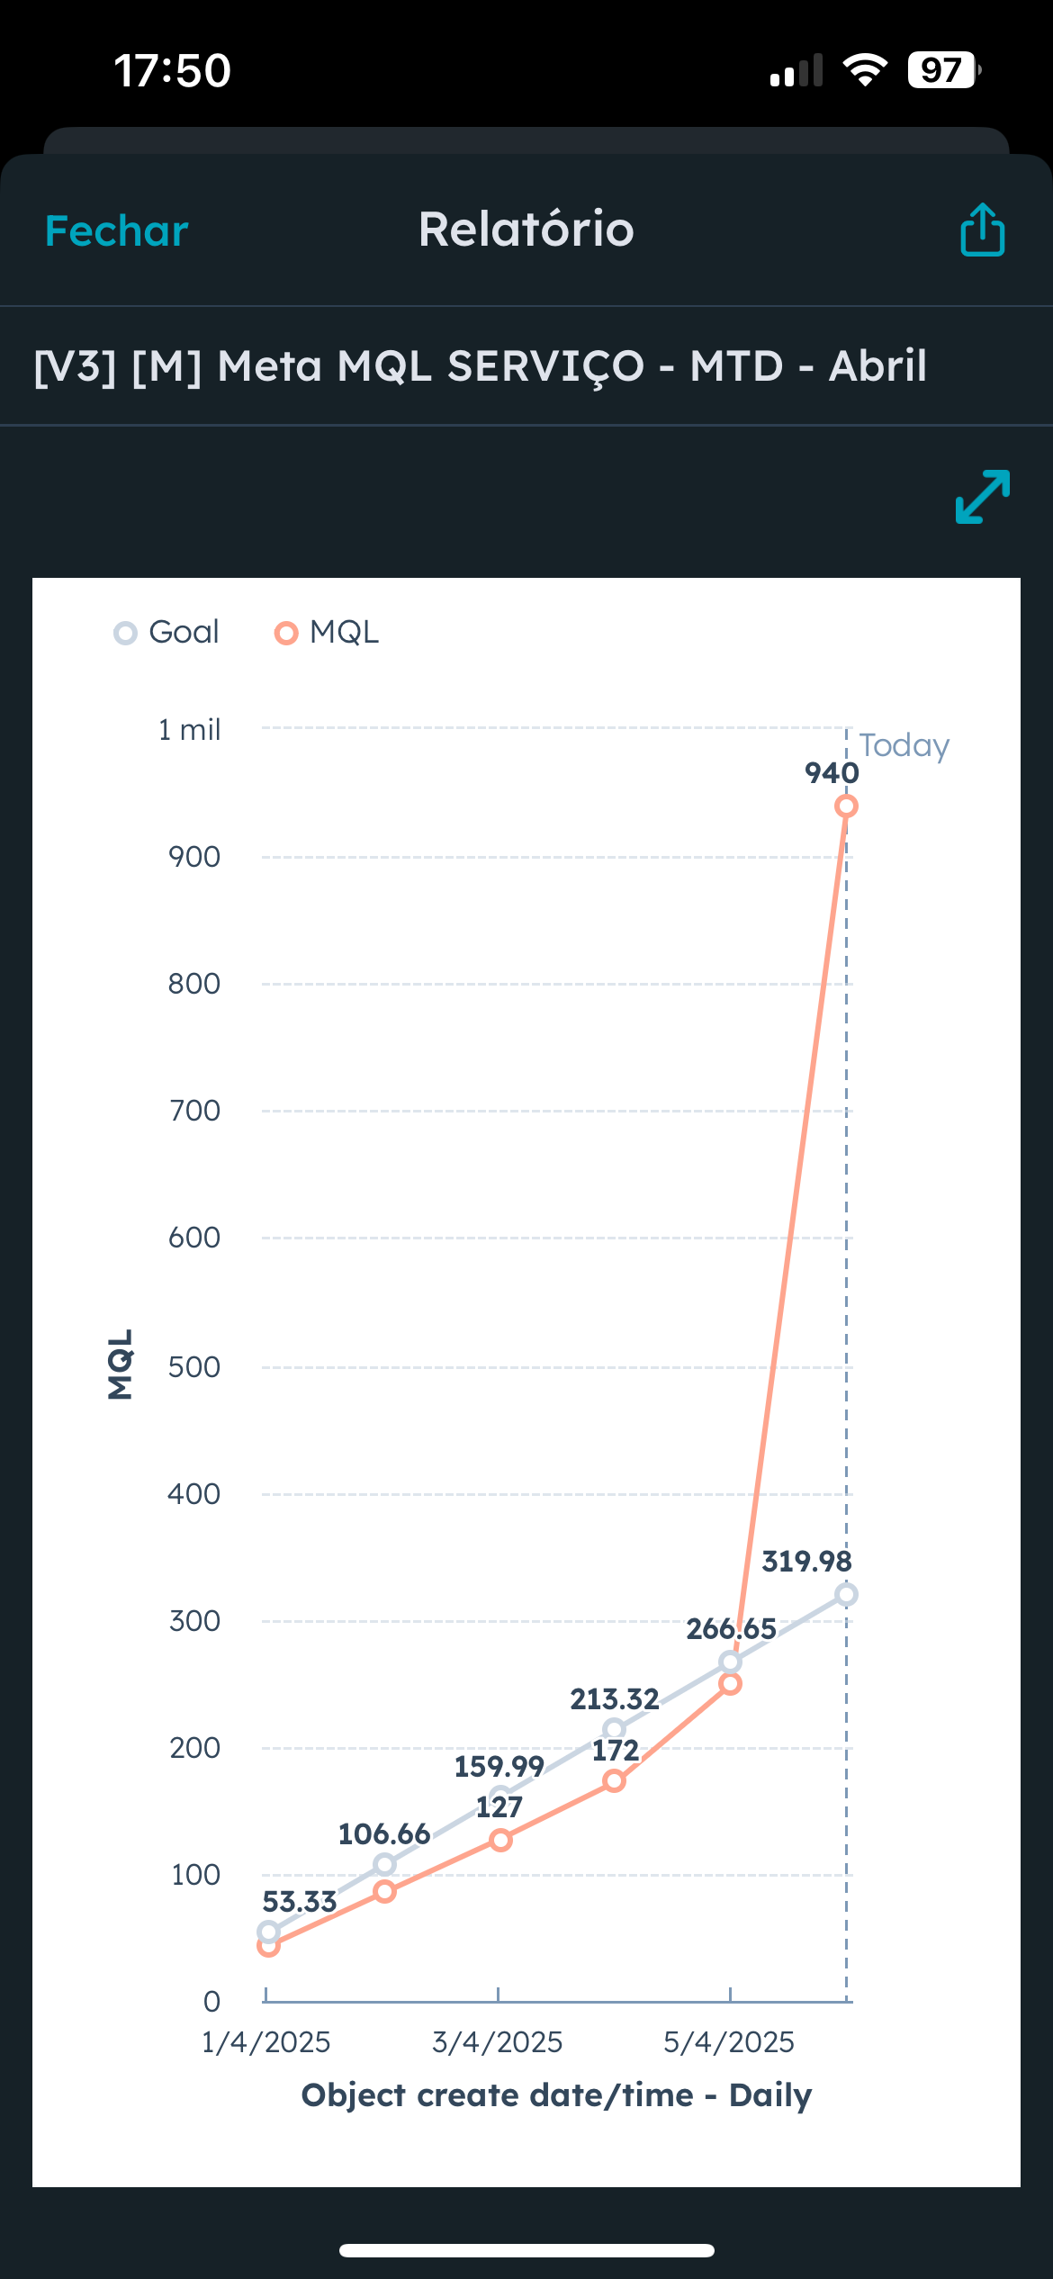Tap the share icon in the header
Viewport: 1053px width, 2279px height.
982,230
